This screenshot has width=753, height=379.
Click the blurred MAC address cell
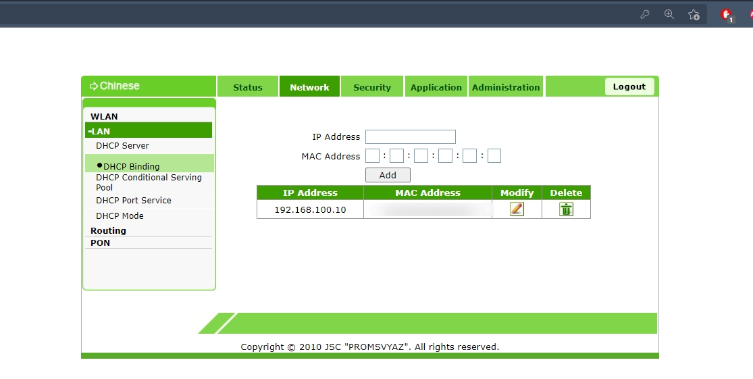[x=428, y=209]
